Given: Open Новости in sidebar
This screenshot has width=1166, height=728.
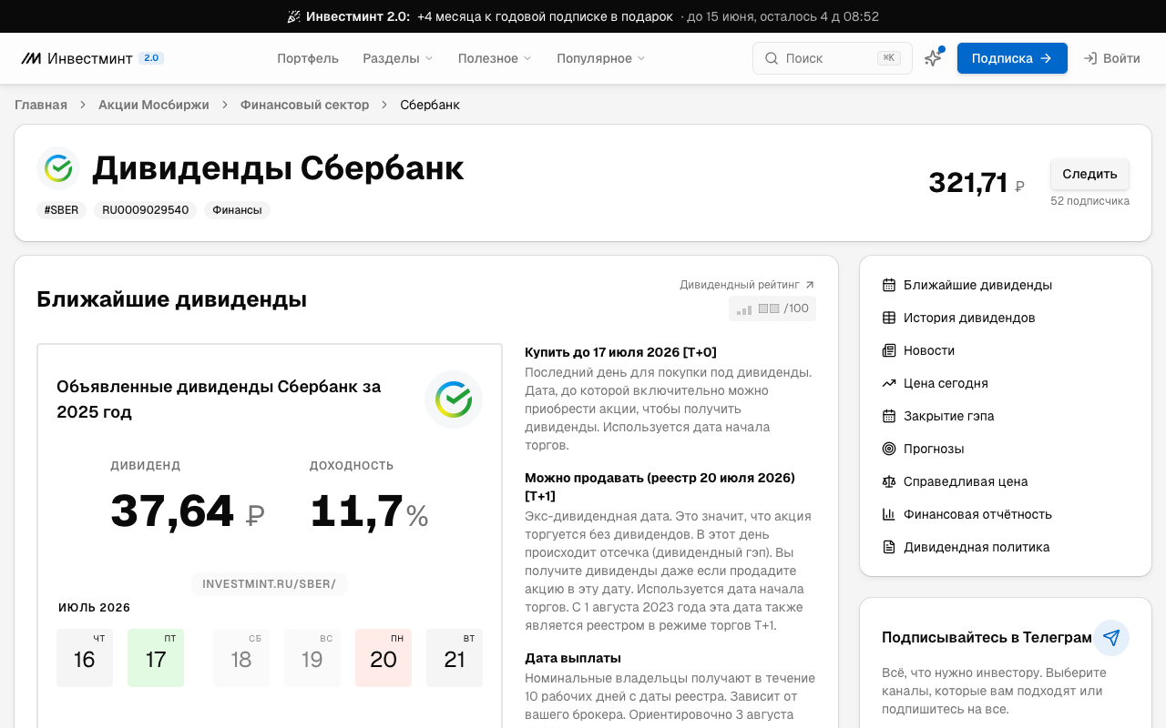Looking at the screenshot, I should pos(929,350).
